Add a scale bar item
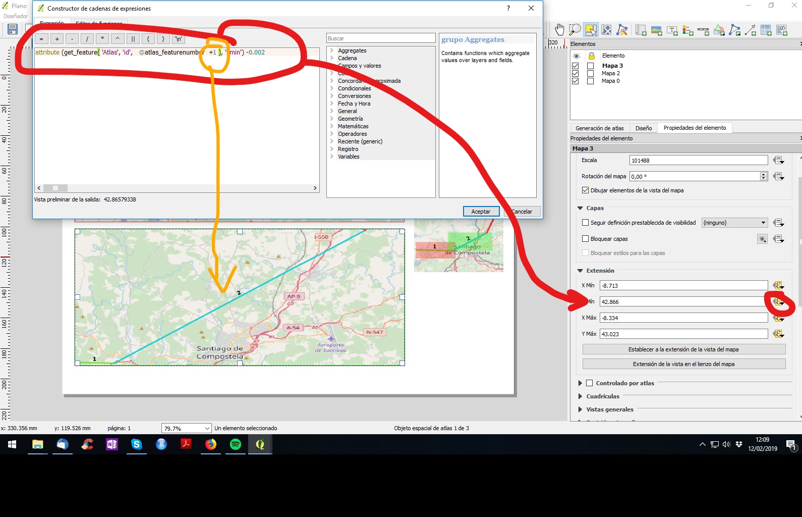 point(704,30)
